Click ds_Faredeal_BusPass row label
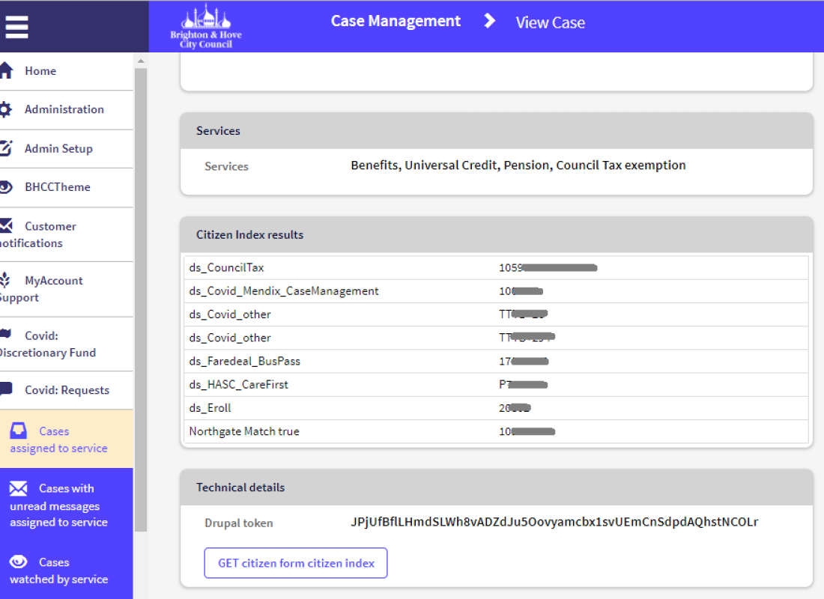 pos(245,361)
